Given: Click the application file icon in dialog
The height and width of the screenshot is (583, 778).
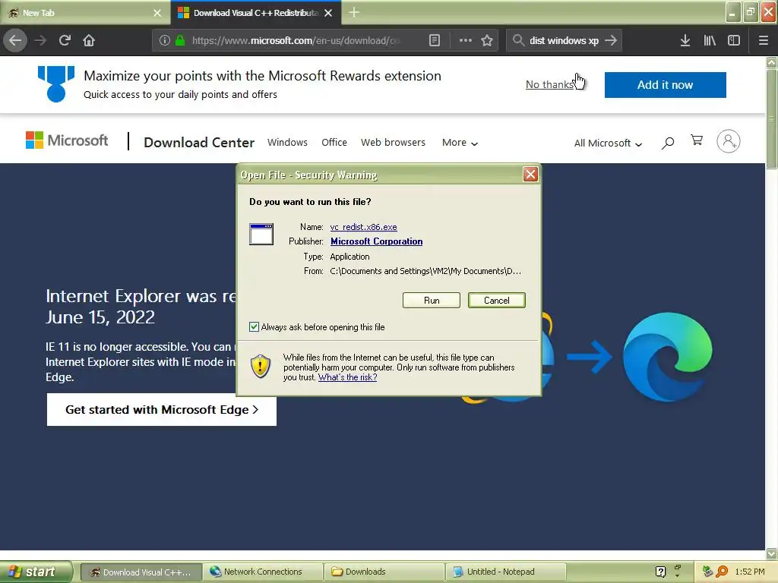Looking at the screenshot, I should tap(261, 234).
